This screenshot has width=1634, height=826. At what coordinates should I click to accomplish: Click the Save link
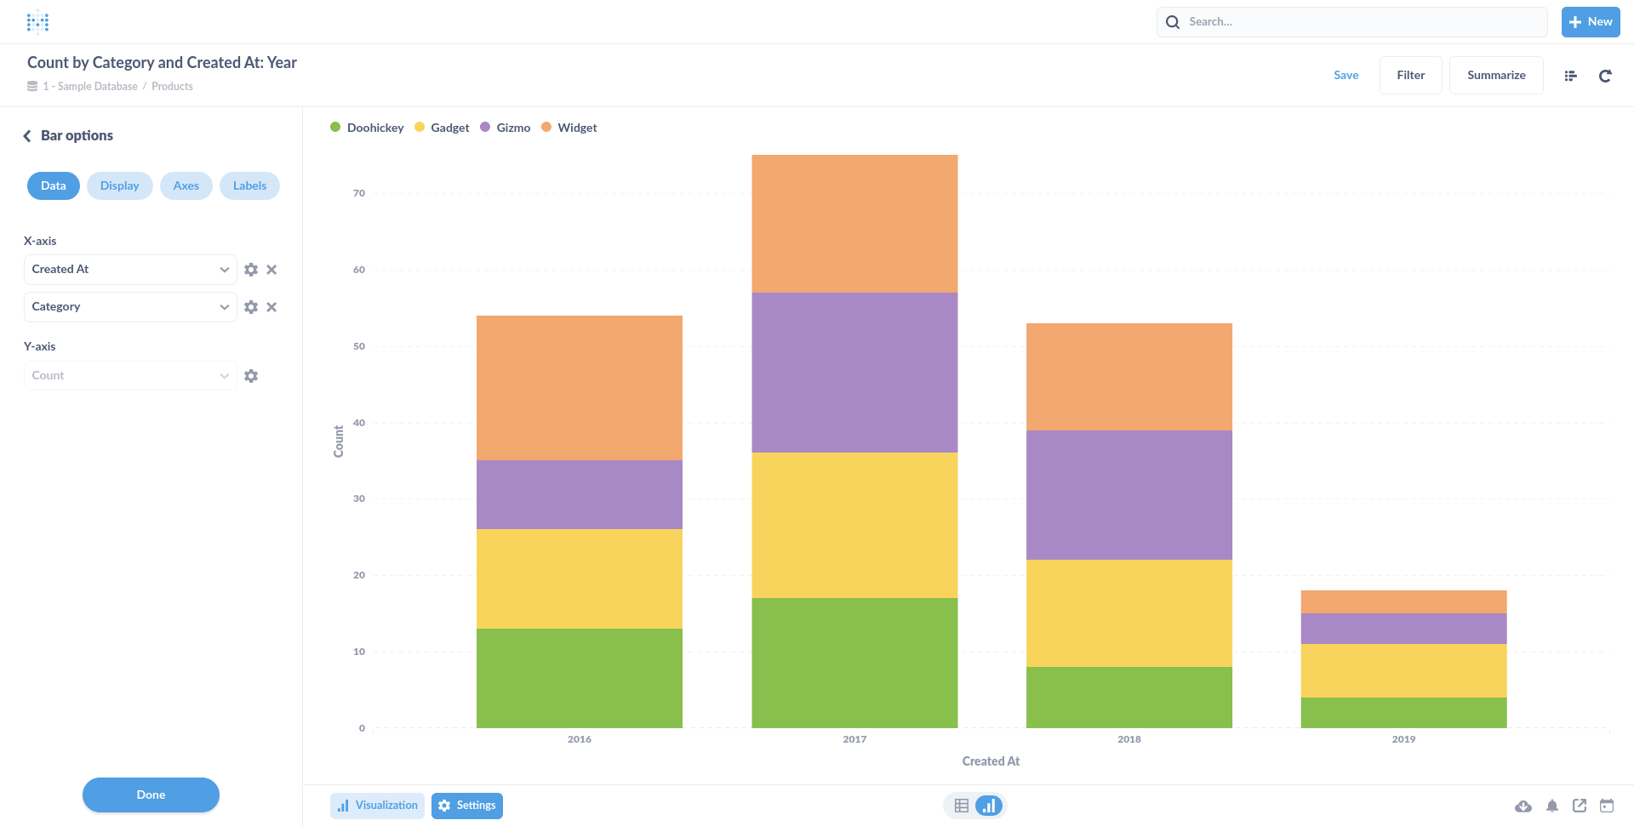click(1345, 76)
